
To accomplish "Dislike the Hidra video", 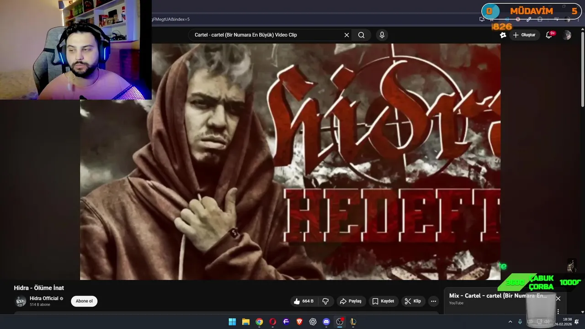I will click(325, 301).
